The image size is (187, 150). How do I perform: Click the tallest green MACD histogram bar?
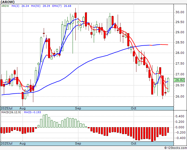[46, 121]
